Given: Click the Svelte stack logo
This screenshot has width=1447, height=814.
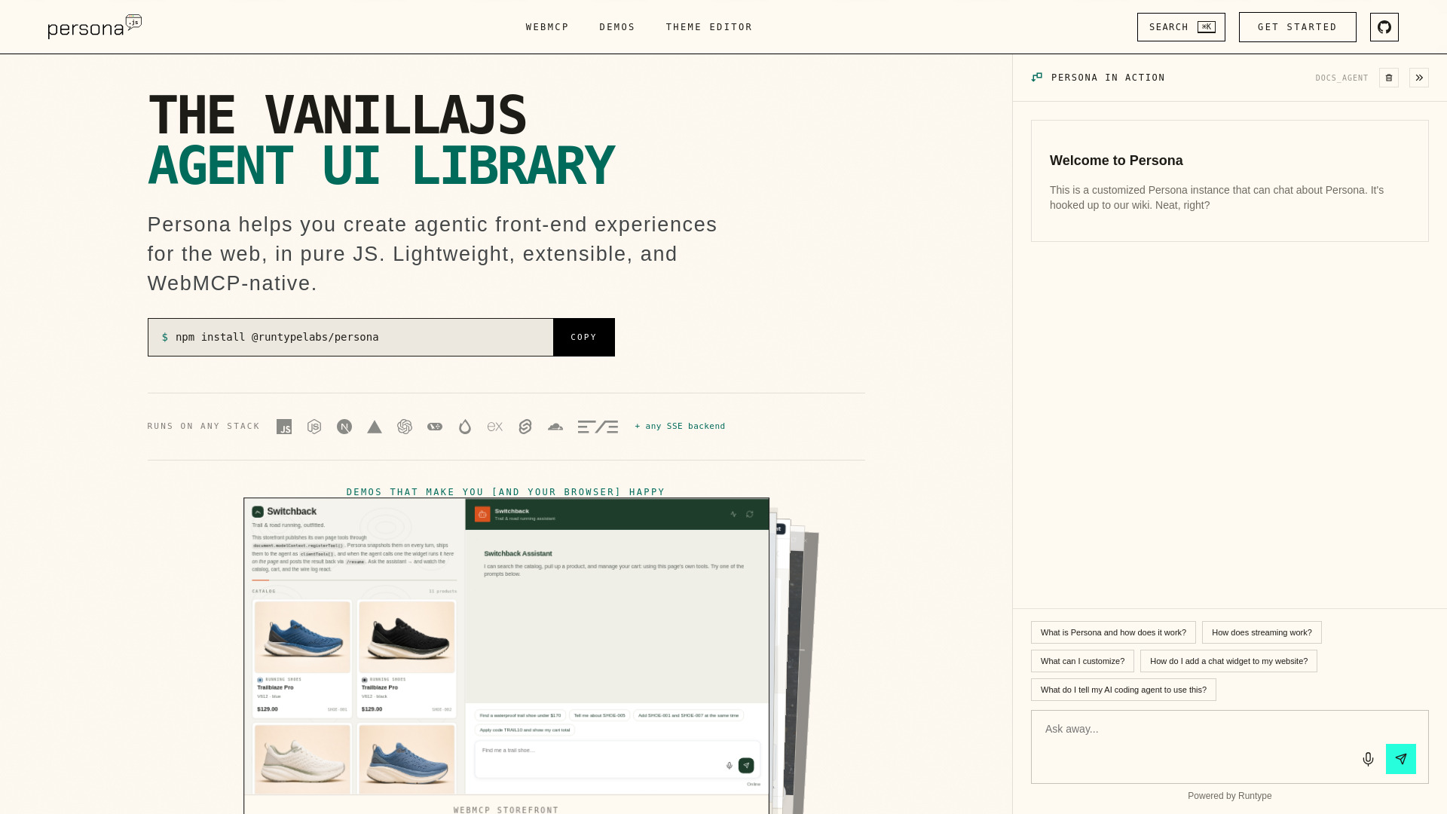Looking at the screenshot, I should [x=525, y=427].
